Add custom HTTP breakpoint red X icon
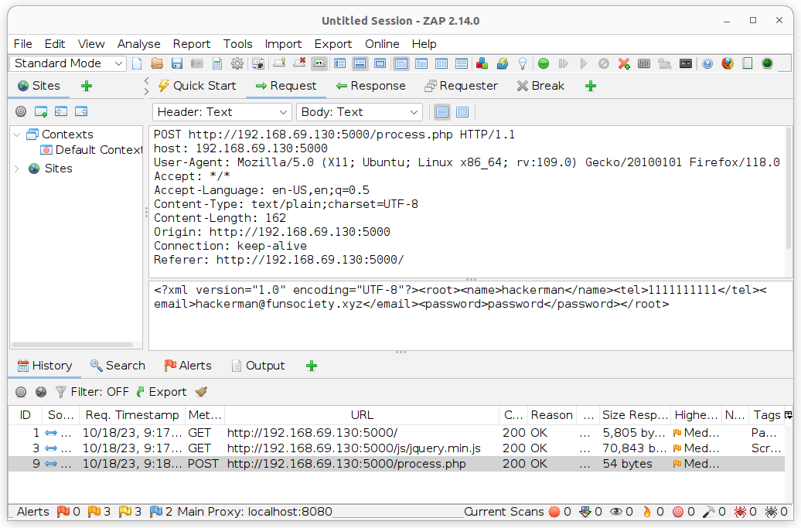Viewport: 801px width, 528px height. pyautogui.click(x=624, y=63)
